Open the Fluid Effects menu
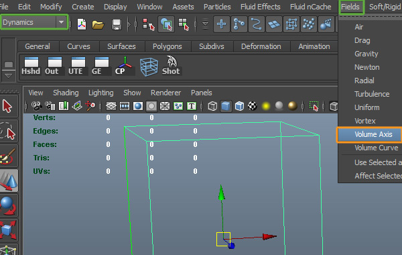 (260, 7)
